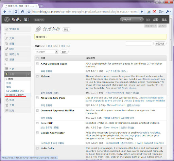Open Google Analyticator Settings link
Image resolution: width=174 pixels, height=161 pixels.
pyautogui.click(x=45, y=143)
